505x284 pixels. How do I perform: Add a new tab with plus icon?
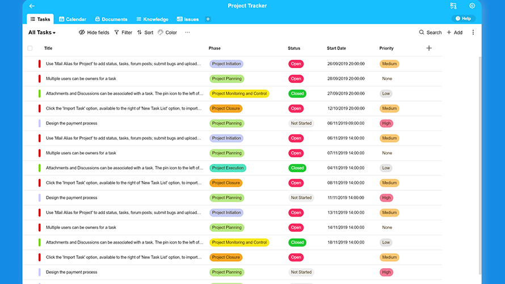[208, 19]
